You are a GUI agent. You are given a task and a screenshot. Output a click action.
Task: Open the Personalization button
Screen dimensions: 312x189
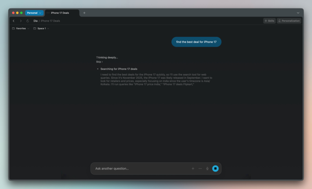pos(289,21)
